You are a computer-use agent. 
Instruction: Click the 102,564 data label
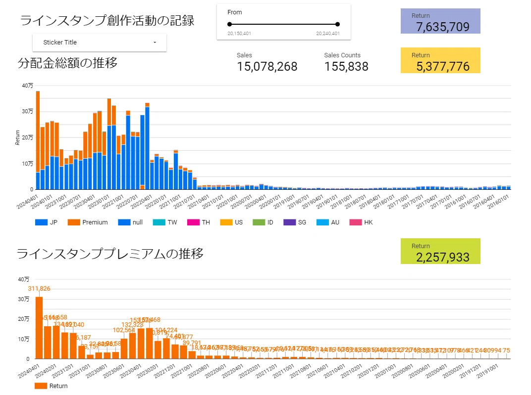(124, 330)
